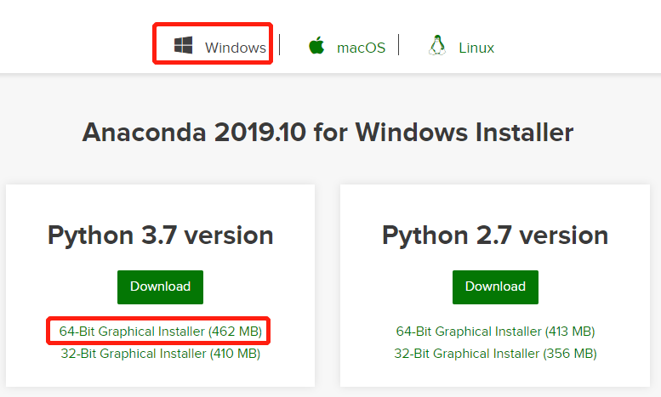Click the Python 3.7 version heading

160,235
